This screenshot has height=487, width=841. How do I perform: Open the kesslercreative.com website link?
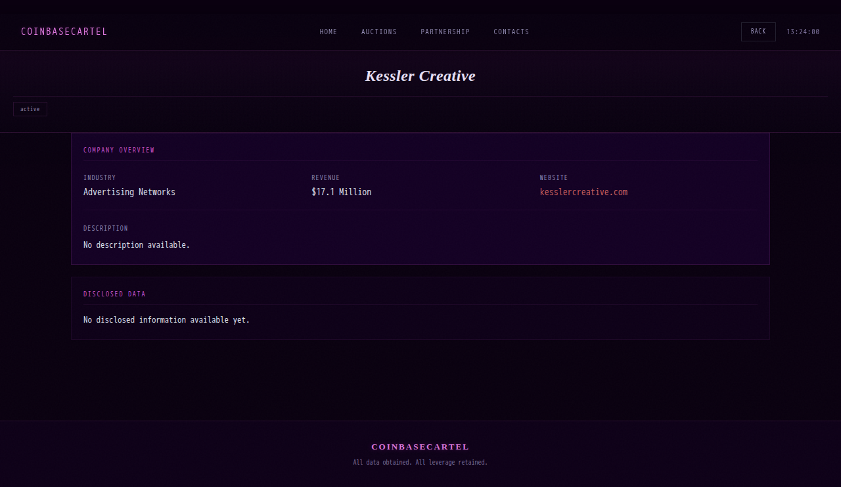583,192
